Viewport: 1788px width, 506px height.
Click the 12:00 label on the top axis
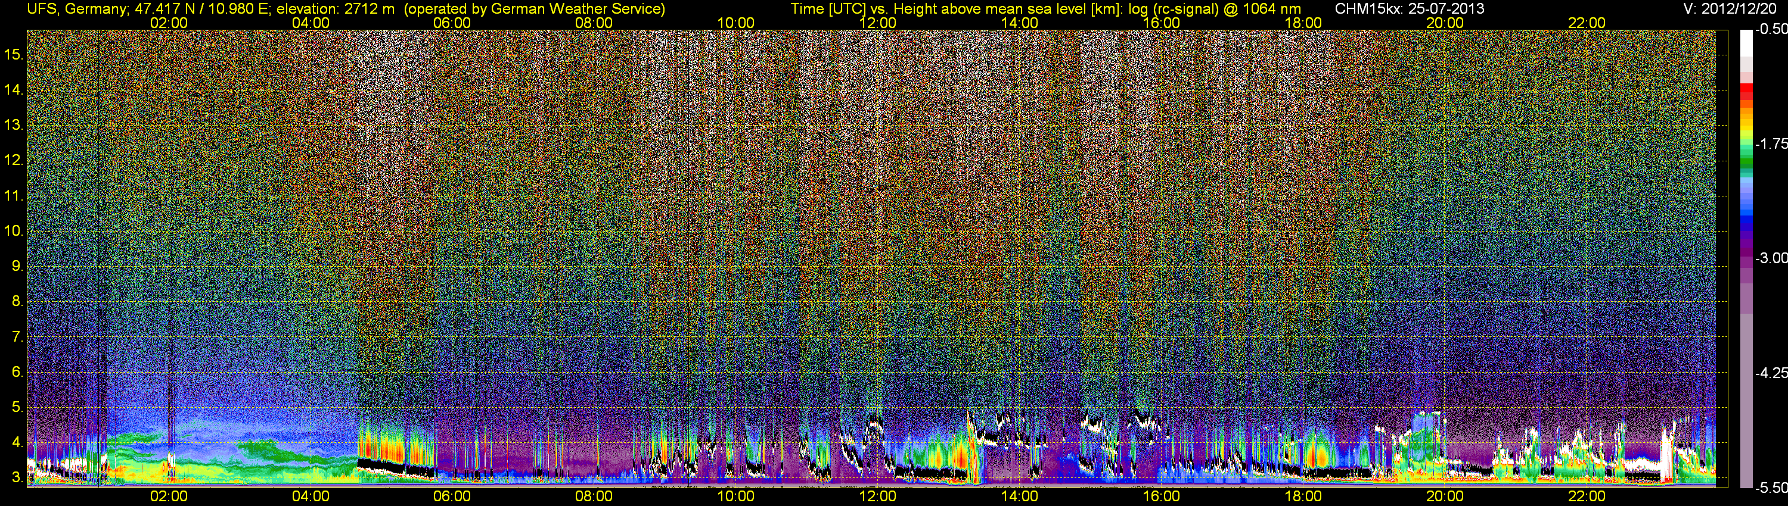click(877, 23)
